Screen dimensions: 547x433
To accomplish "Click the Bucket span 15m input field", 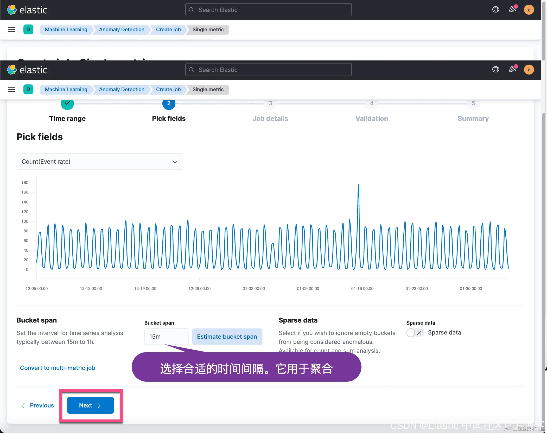I will click(x=166, y=337).
